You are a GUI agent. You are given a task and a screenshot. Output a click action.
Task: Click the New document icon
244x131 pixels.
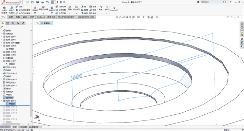pyautogui.click(x=27, y=2)
